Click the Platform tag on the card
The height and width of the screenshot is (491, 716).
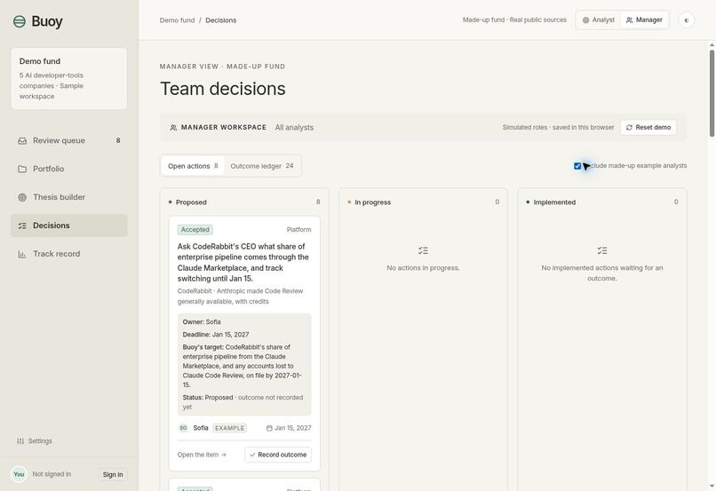pos(298,230)
